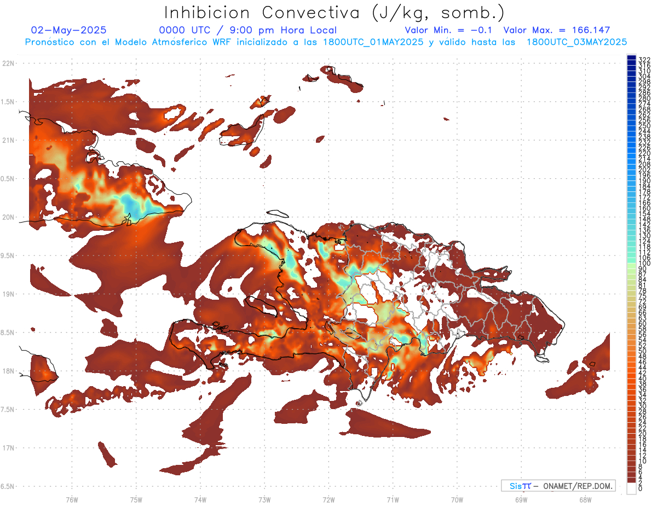Click the '19N' latitude label

click(x=7, y=294)
